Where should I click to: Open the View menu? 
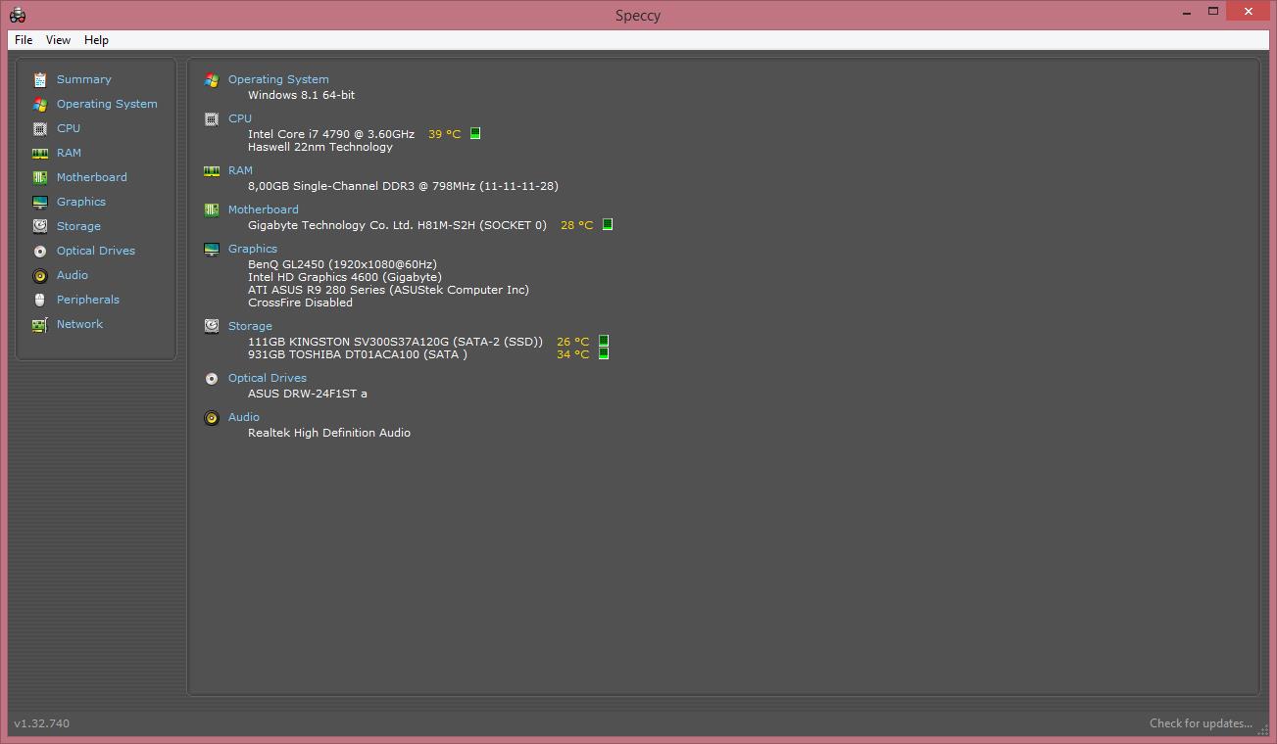(58, 40)
